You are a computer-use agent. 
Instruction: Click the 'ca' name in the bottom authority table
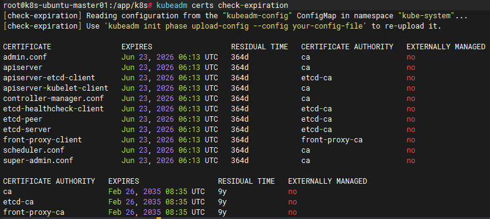pos(7,192)
